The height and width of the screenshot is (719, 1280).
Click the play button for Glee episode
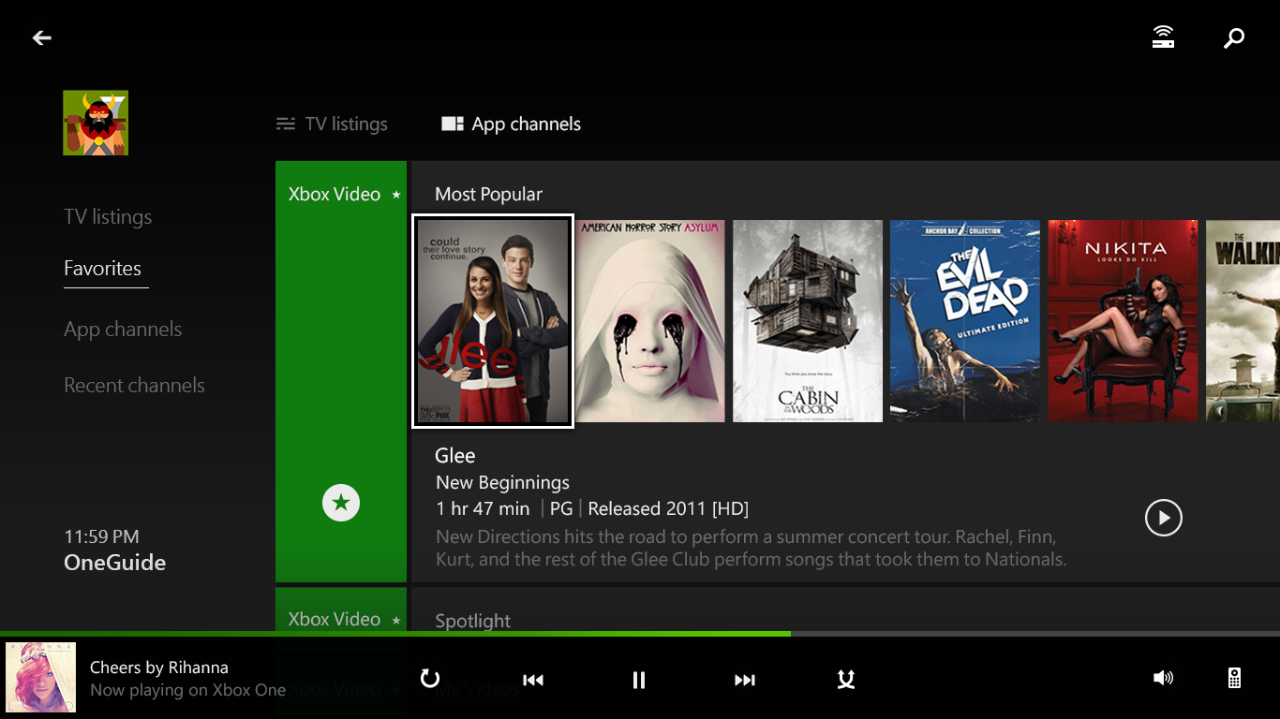(x=1163, y=518)
